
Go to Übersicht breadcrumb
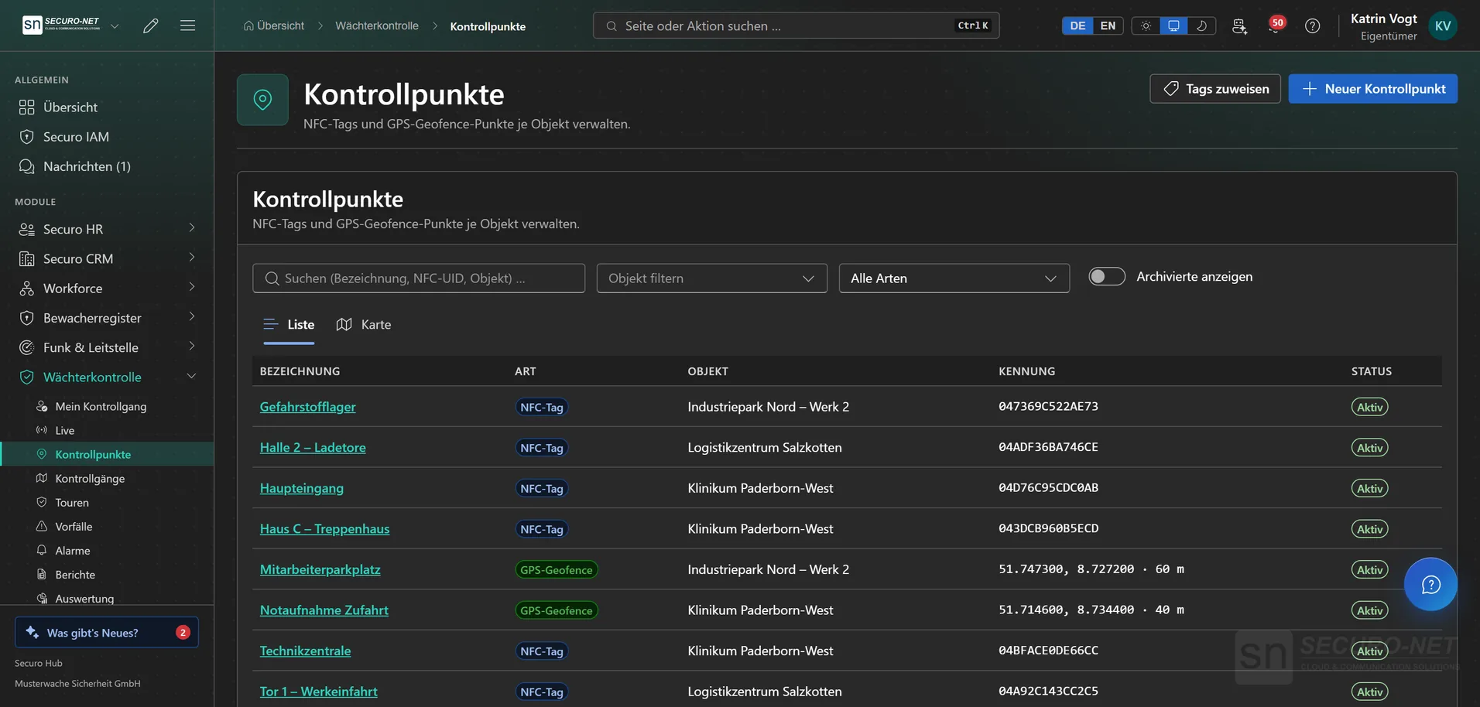pyautogui.click(x=273, y=26)
